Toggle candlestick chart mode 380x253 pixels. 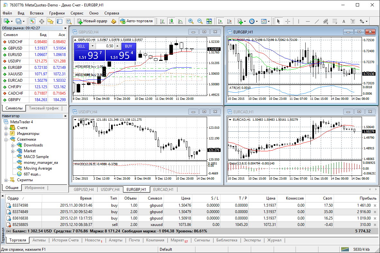[171, 21]
